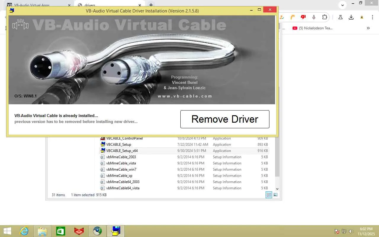
Task: Click the 893 KB size cell
Action: pyautogui.click(x=263, y=145)
